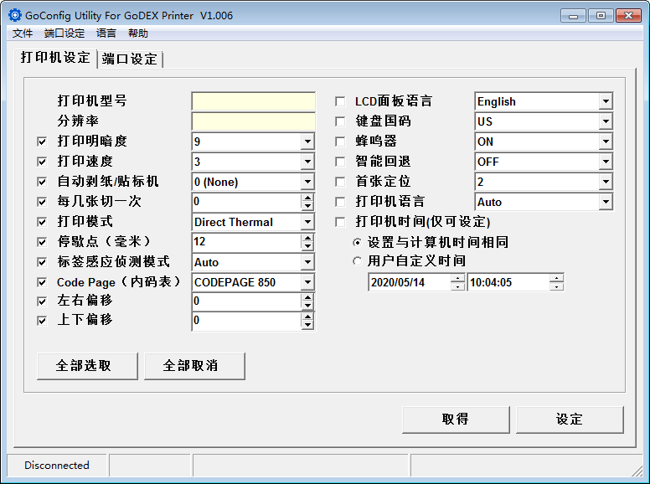Screen dimensions: 650x484
Task: Open the 智能回退 OFF dropdown
Action: [606, 162]
